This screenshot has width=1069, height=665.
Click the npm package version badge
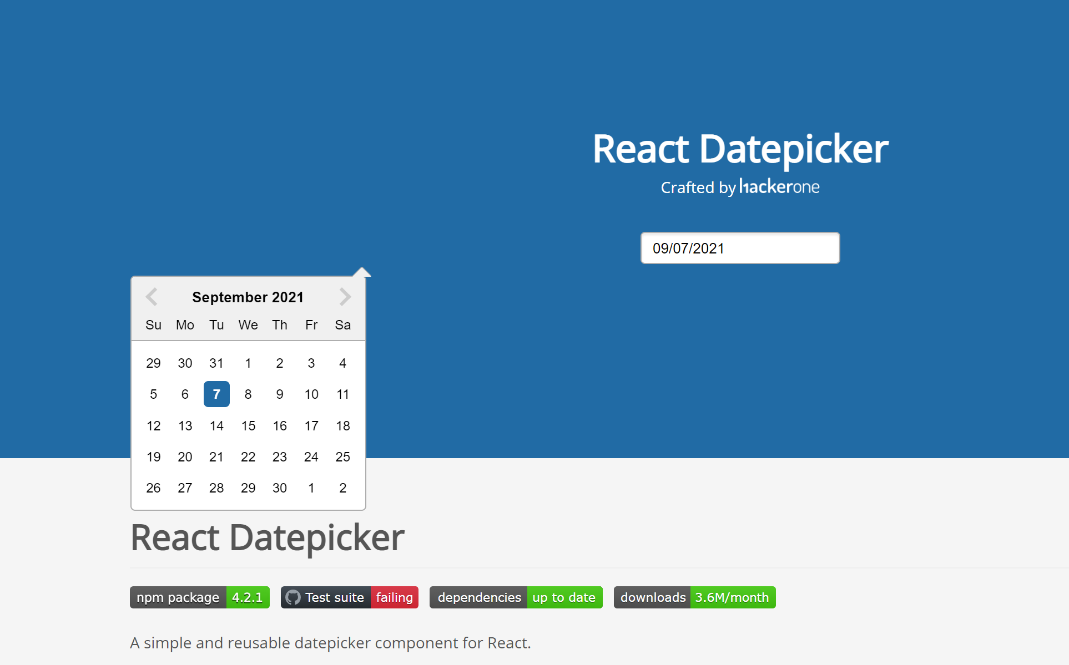coord(199,597)
